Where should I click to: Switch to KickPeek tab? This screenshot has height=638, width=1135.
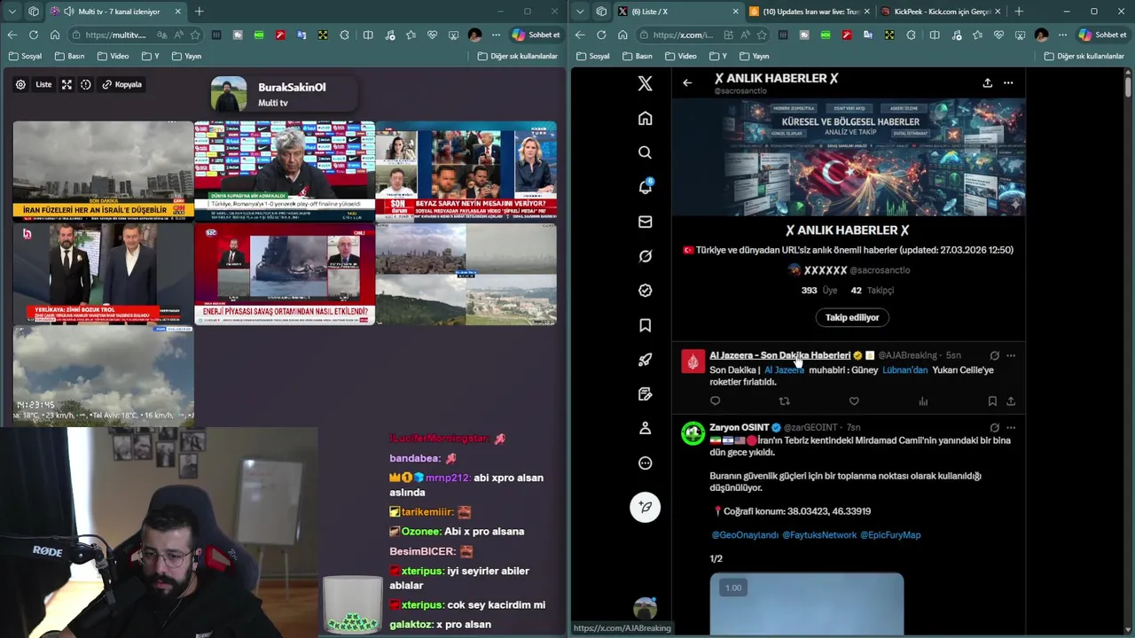(x=940, y=12)
